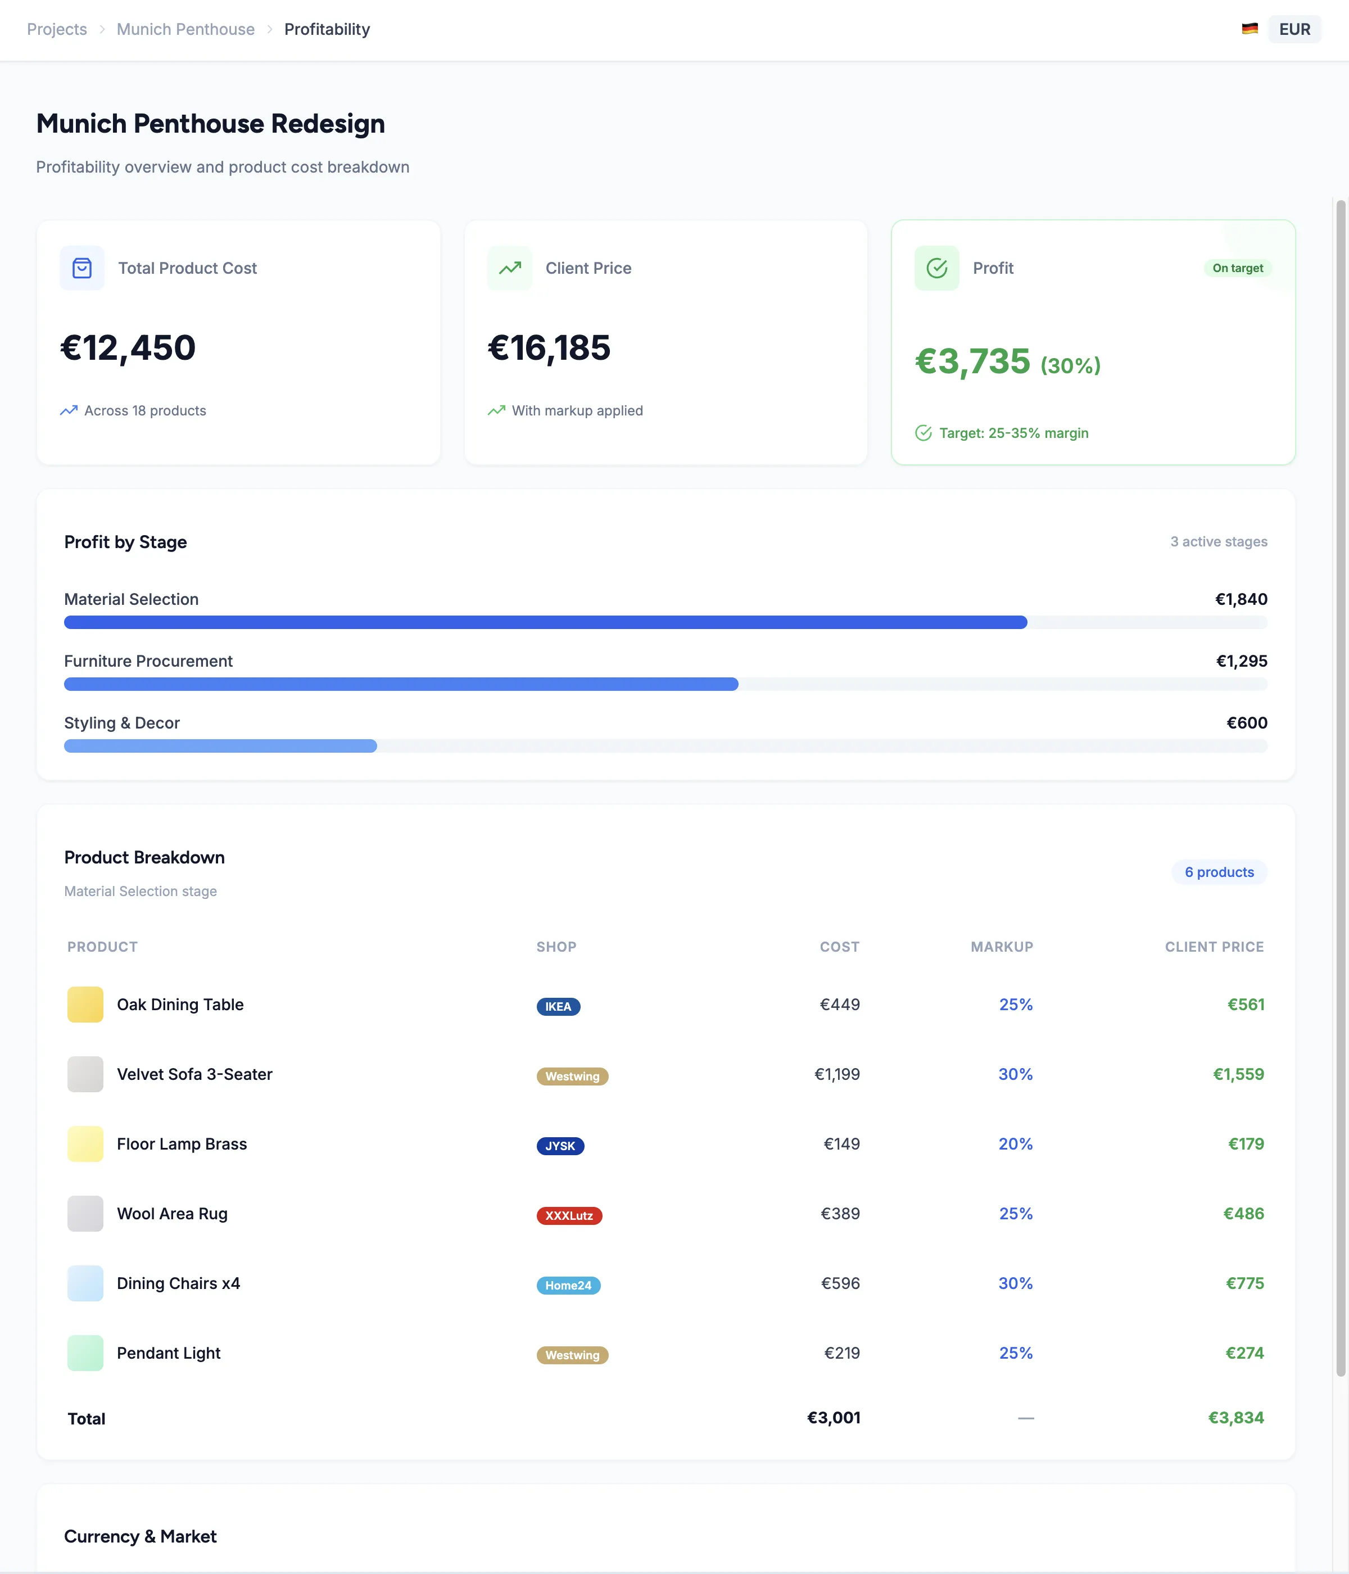This screenshot has width=1349, height=1574.
Task: Click the IKEA shop badge
Action: point(558,1007)
